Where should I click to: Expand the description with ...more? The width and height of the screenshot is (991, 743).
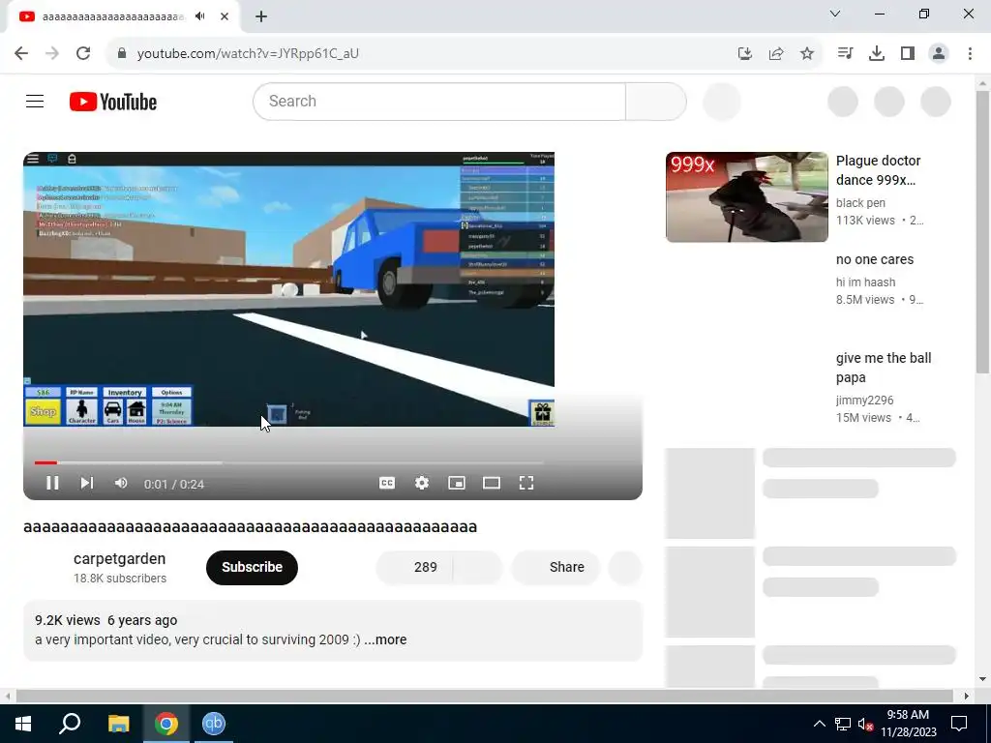click(385, 639)
